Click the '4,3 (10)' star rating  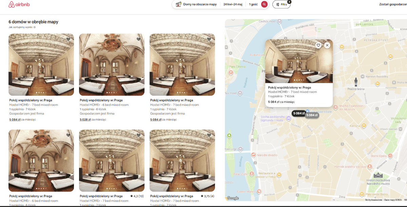[137, 196]
